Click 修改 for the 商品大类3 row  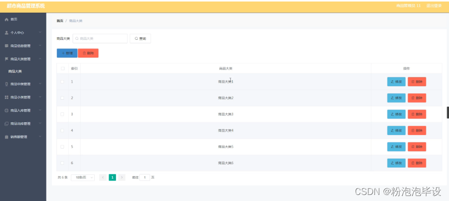pos(396,114)
